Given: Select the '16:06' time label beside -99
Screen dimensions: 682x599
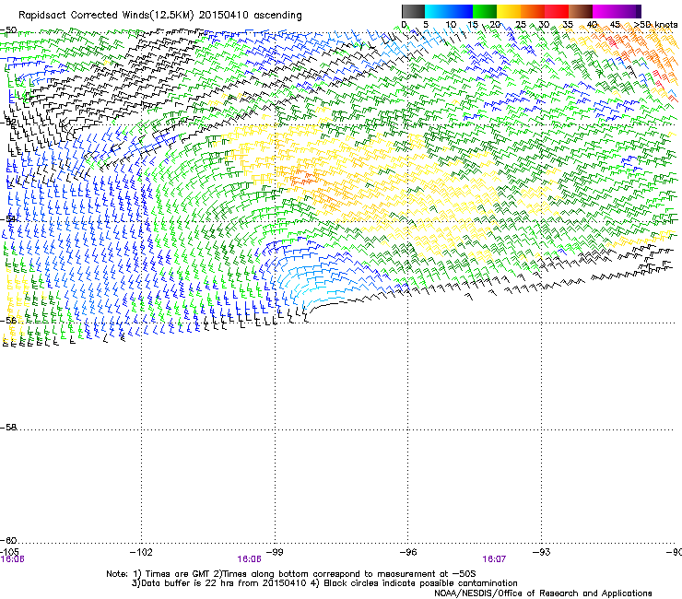Looking at the screenshot, I should pyautogui.click(x=249, y=559).
